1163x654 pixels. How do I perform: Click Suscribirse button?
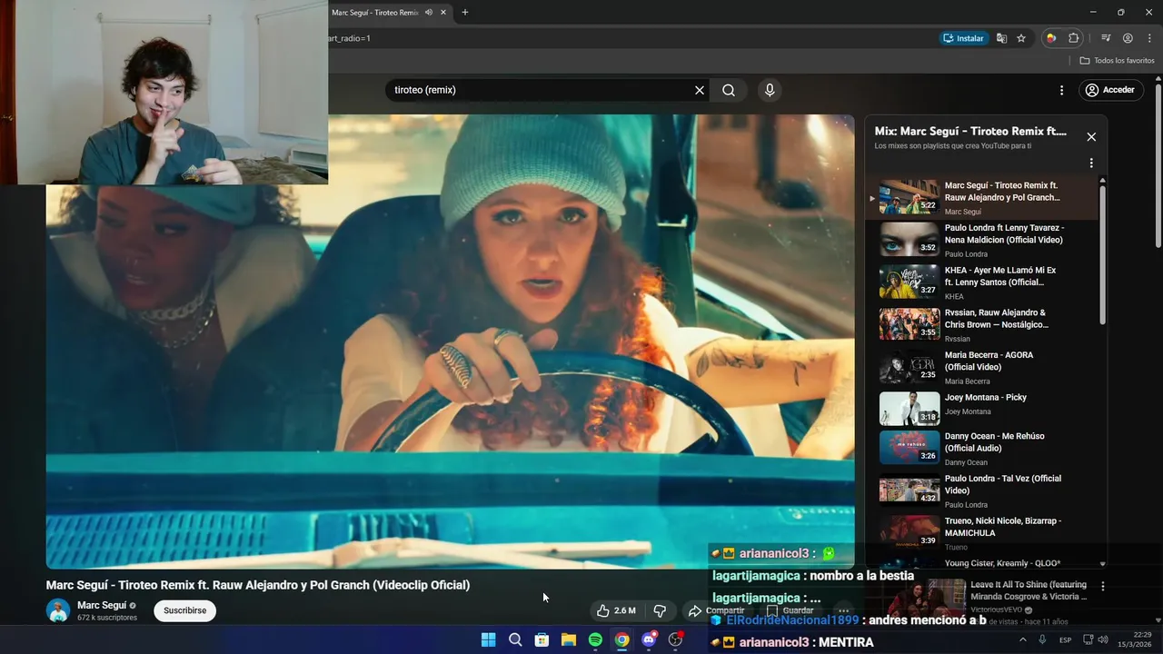click(184, 610)
